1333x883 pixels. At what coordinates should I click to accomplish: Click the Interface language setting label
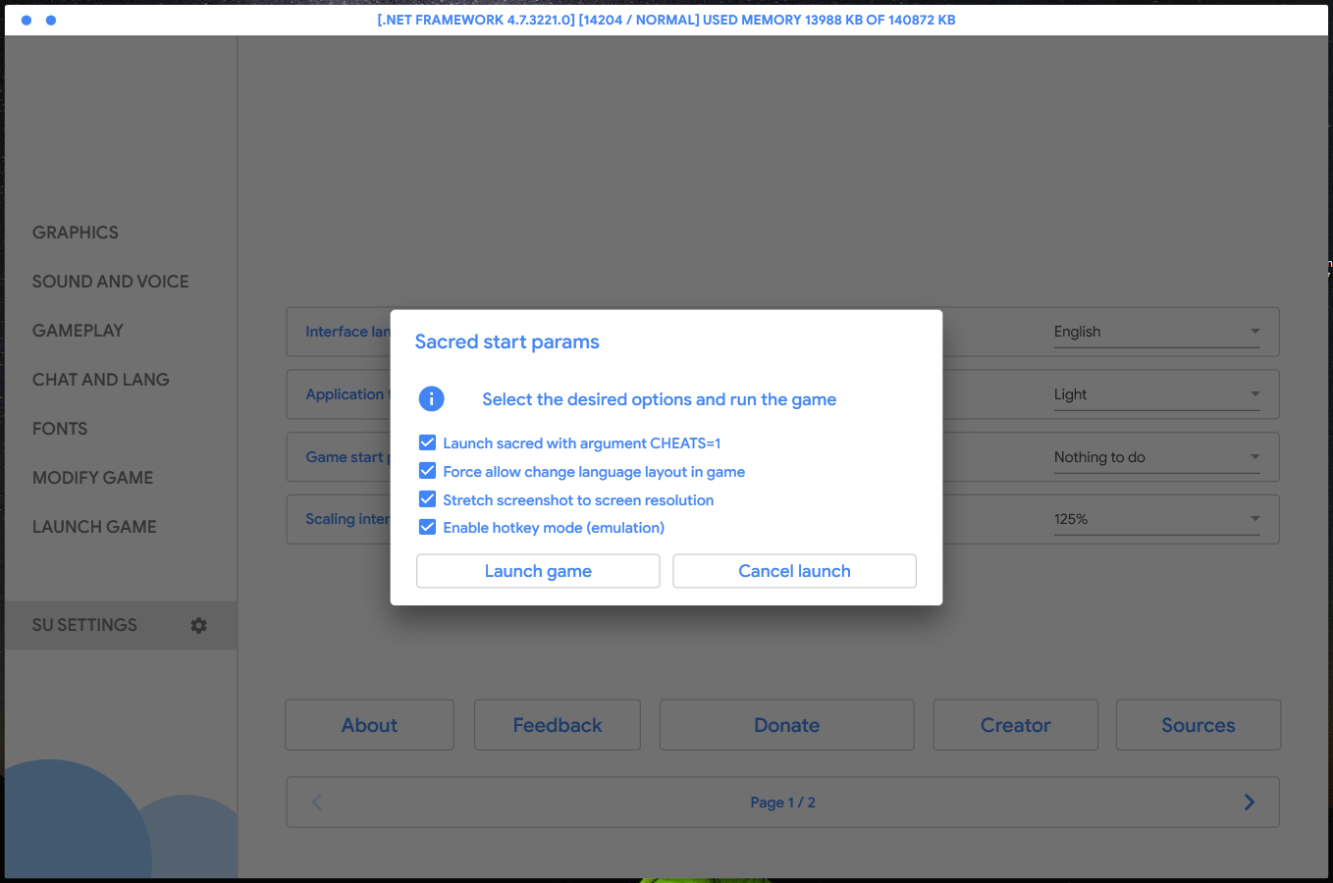(347, 332)
